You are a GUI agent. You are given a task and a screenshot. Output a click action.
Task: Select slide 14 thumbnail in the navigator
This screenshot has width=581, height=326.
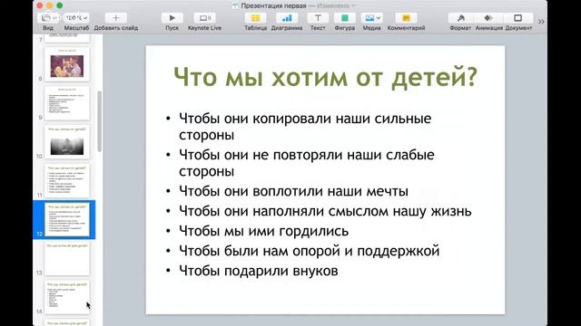(67, 297)
